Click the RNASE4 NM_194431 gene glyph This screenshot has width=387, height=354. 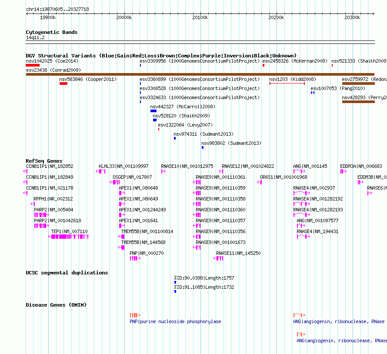click(304, 237)
